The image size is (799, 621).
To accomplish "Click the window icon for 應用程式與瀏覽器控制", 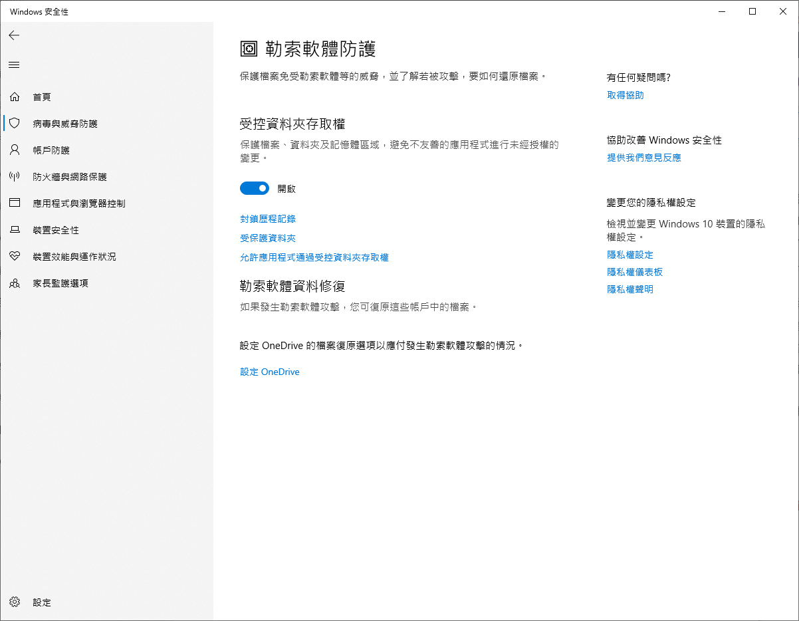I will point(15,203).
